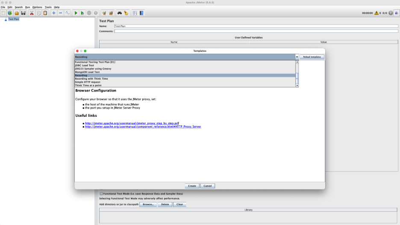Viewport: 400px width, 225px height.
Task: Click the Test Plan Name input field
Action: pyautogui.click(x=256, y=26)
